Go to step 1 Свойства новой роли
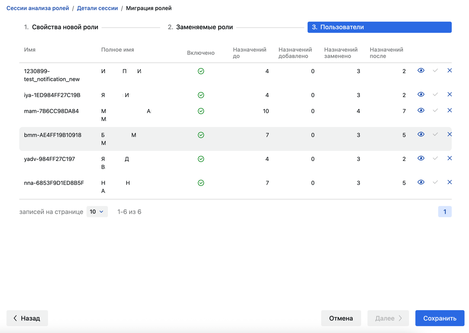This screenshot has height=333, width=469. pos(61,27)
